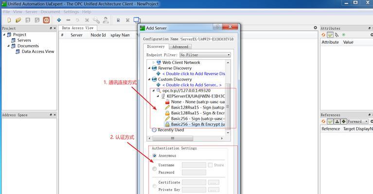This screenshot has width=373, height=194.
Task: Click the green checkmark icon in Attributes panel
Action: [x=330, y=35]
